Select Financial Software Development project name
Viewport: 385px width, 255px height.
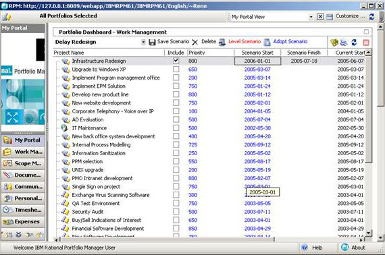point(108,229)
